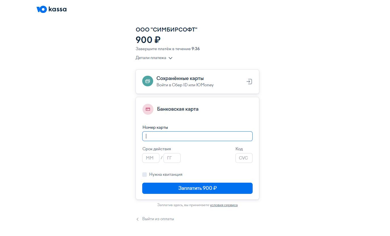Click the chevron beside Детали платежа
Viewport: 390px width, 236px height.
[x=170, y=58]
